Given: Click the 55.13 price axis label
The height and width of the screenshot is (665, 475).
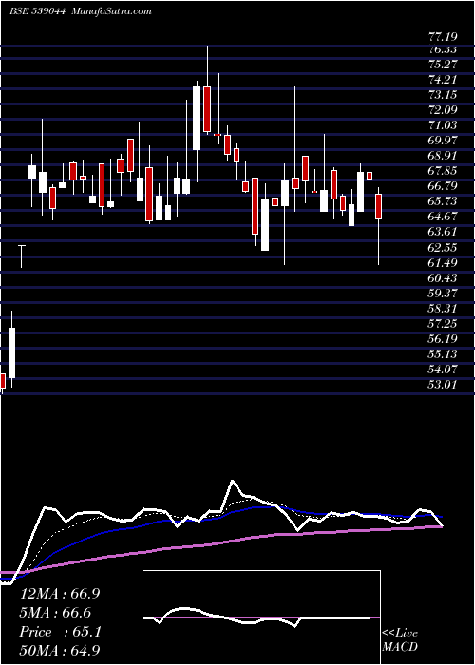Looking at the screenshot, I should 443,354.
